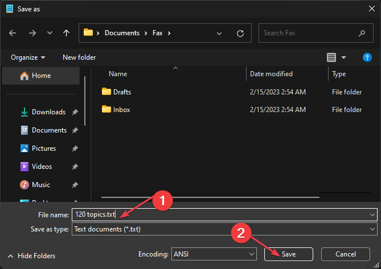The height and width of the screenshot is (269, 381).
Task: Unpin Downloads via its pin icon
Action: coord(75,112)
